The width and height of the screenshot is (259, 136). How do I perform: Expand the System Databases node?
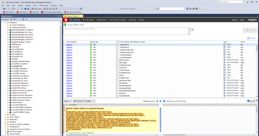[8, 25]
